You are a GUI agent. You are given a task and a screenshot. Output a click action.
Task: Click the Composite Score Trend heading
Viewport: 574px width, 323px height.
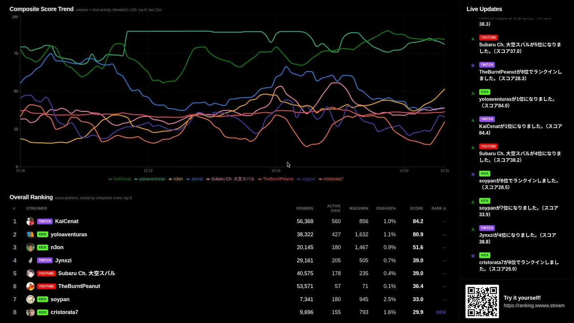[x=42, y=9]
